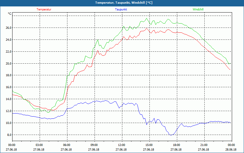Click the 09:00 time axis label
This screenshot has height=153, width=244.
[x=95, y=145]
